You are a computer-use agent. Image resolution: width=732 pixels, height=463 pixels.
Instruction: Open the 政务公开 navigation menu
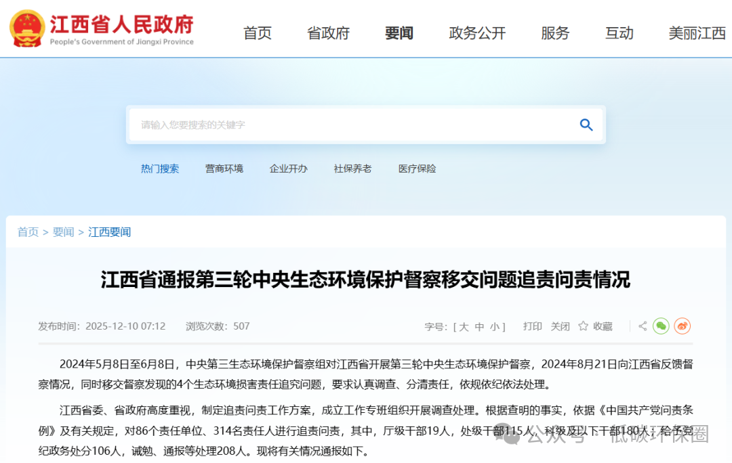477,33
